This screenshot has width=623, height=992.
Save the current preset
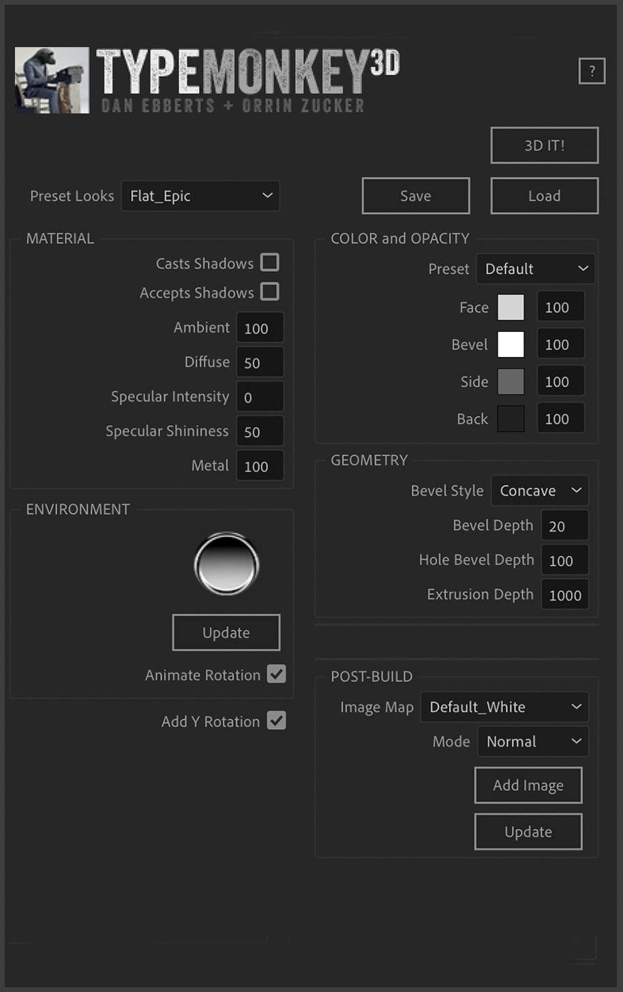click(415, 196)
